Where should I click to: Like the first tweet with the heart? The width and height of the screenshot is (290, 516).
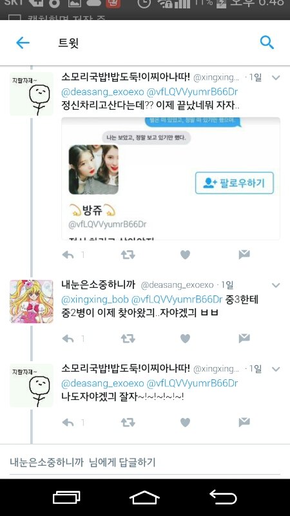tap(185, 255)
